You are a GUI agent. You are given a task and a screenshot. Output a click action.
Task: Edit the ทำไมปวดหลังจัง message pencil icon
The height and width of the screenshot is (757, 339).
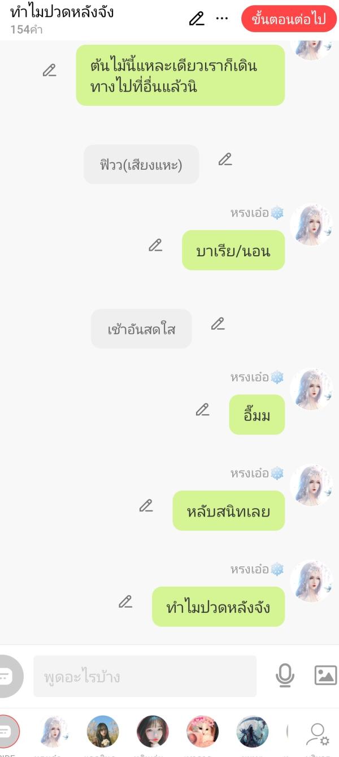(x=125, y=601)
